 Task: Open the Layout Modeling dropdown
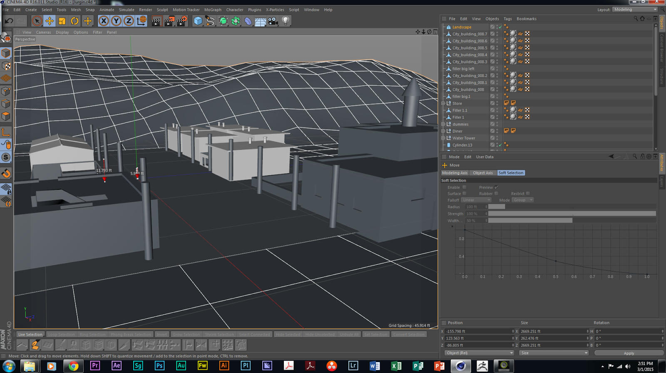pyautogui.click(x=635, y=10)
